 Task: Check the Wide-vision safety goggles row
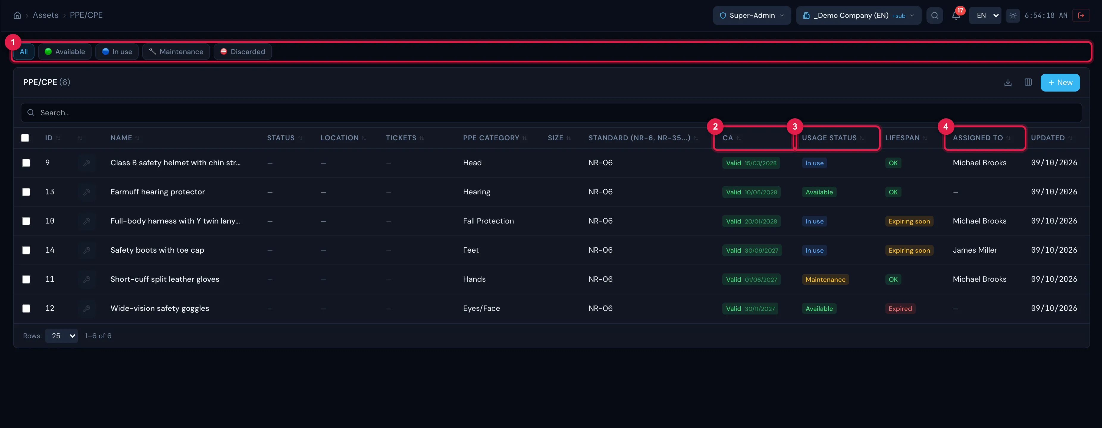26,308
